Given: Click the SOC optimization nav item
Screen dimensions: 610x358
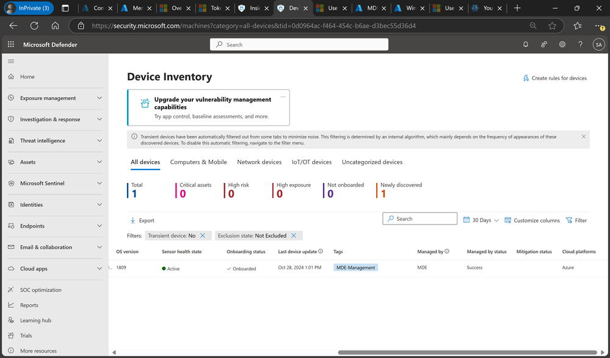Looking at the screenshot, I should tap(40, 290).
